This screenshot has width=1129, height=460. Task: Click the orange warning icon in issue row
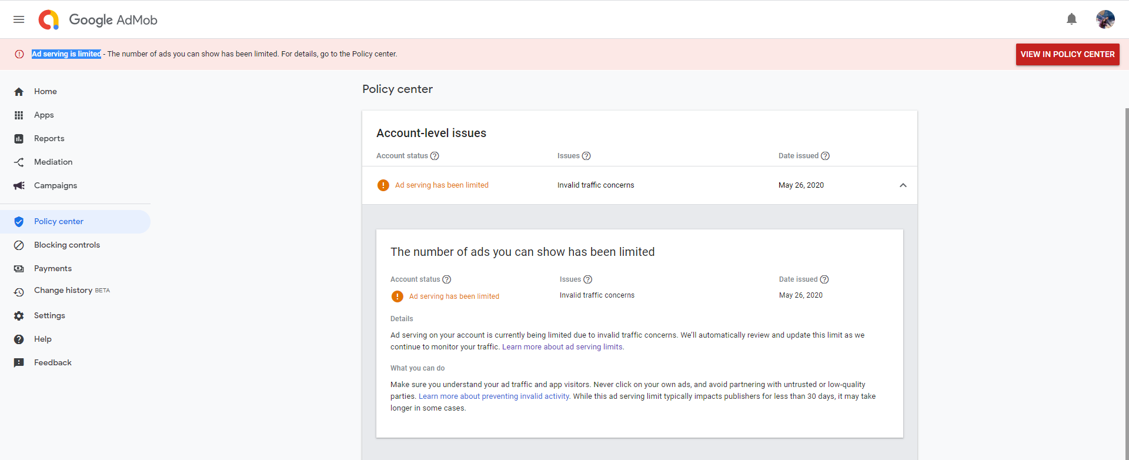point(383,185)
